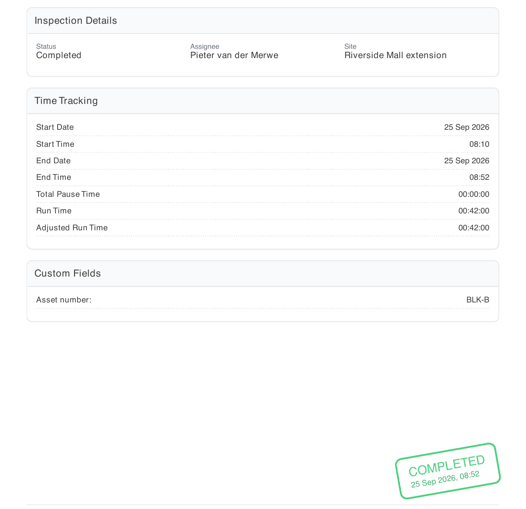Click the "25 Sep 2026" value in the Start Date row

pyautogui.click(x=467, y=127)
